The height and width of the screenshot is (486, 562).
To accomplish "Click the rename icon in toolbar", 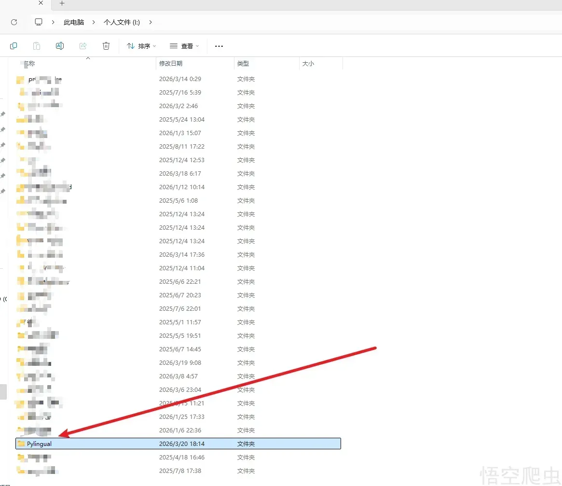I will [60, 46].
